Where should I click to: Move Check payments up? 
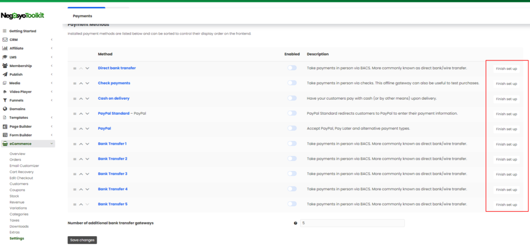81,83
